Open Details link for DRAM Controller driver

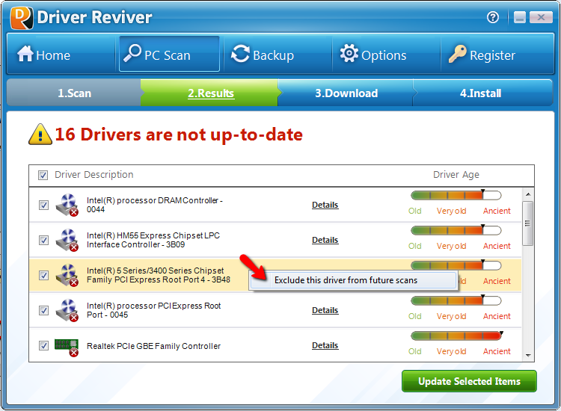(325, 205)
